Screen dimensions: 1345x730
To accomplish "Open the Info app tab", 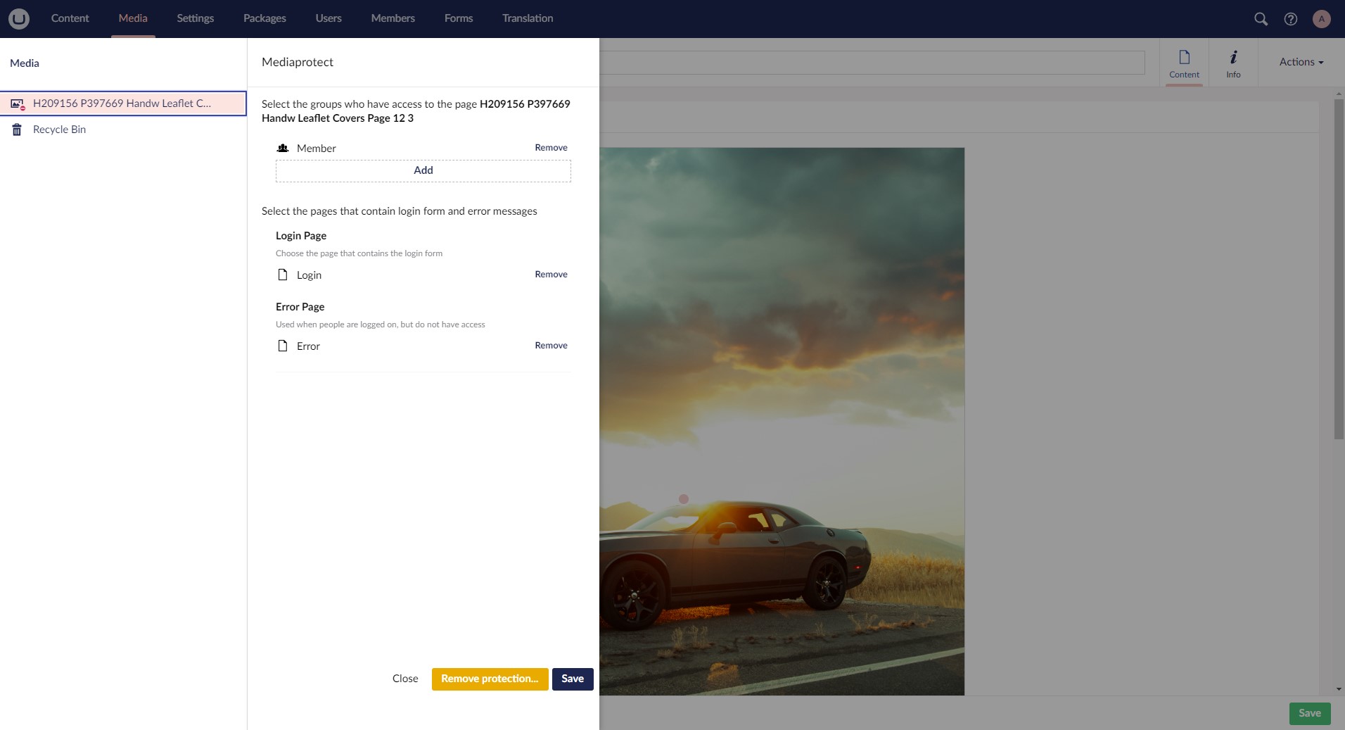I will [x=1232, y=63].
